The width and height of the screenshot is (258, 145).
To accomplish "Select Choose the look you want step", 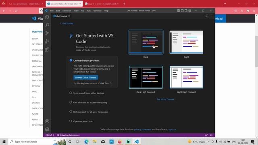I will (86, 60).
